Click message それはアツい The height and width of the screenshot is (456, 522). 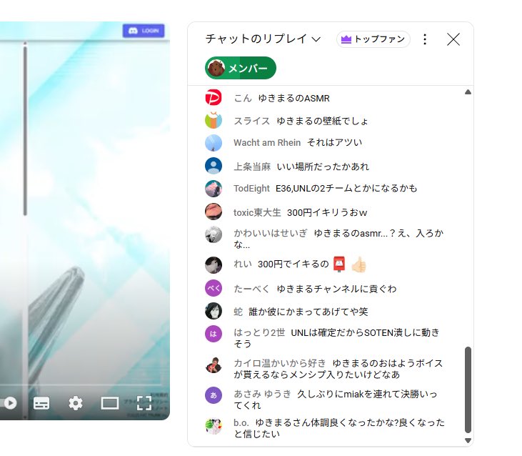pos(335,142)
